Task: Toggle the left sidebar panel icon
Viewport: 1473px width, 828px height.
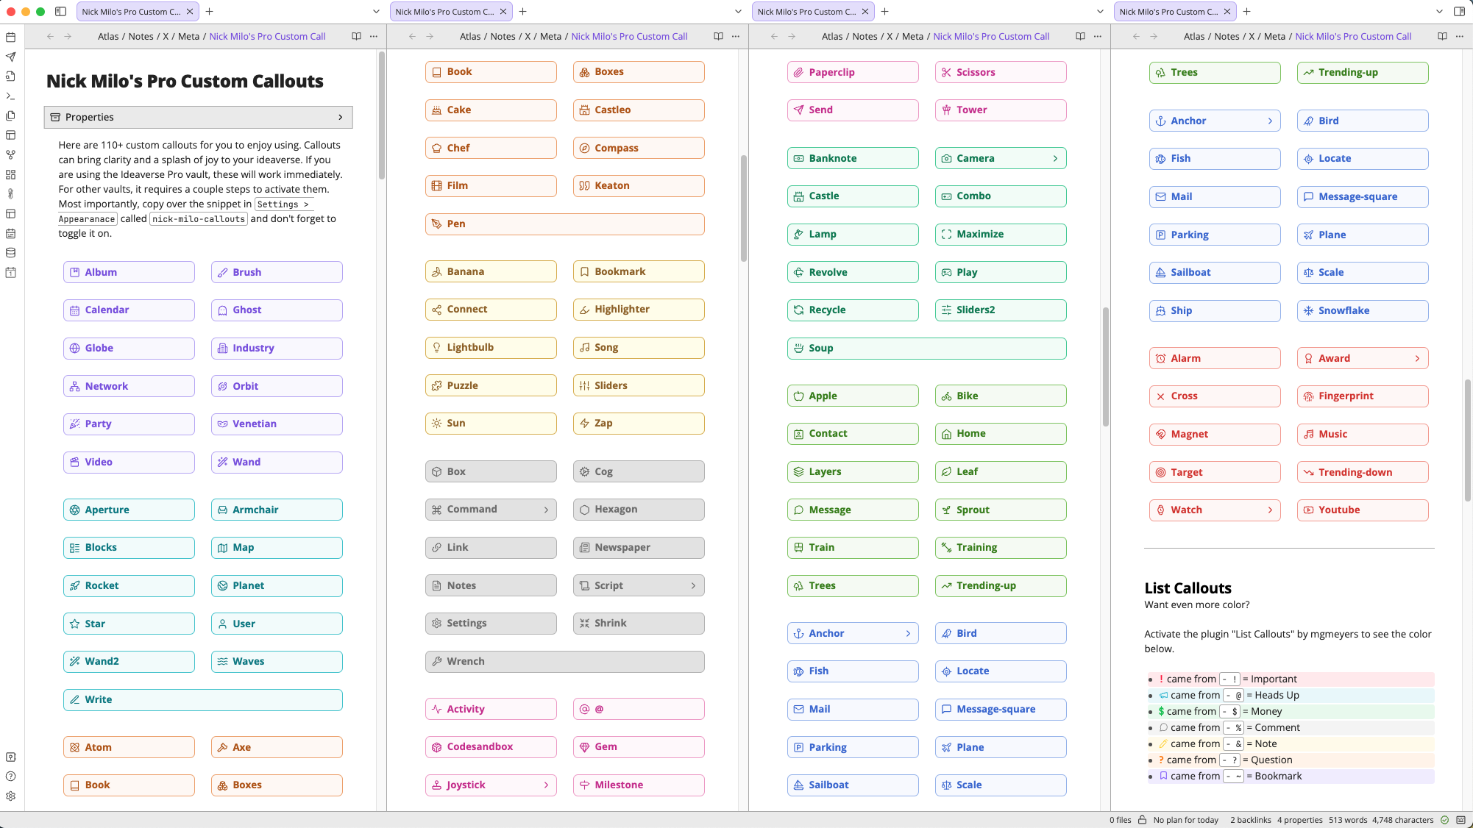Action: tap(61, 12)
